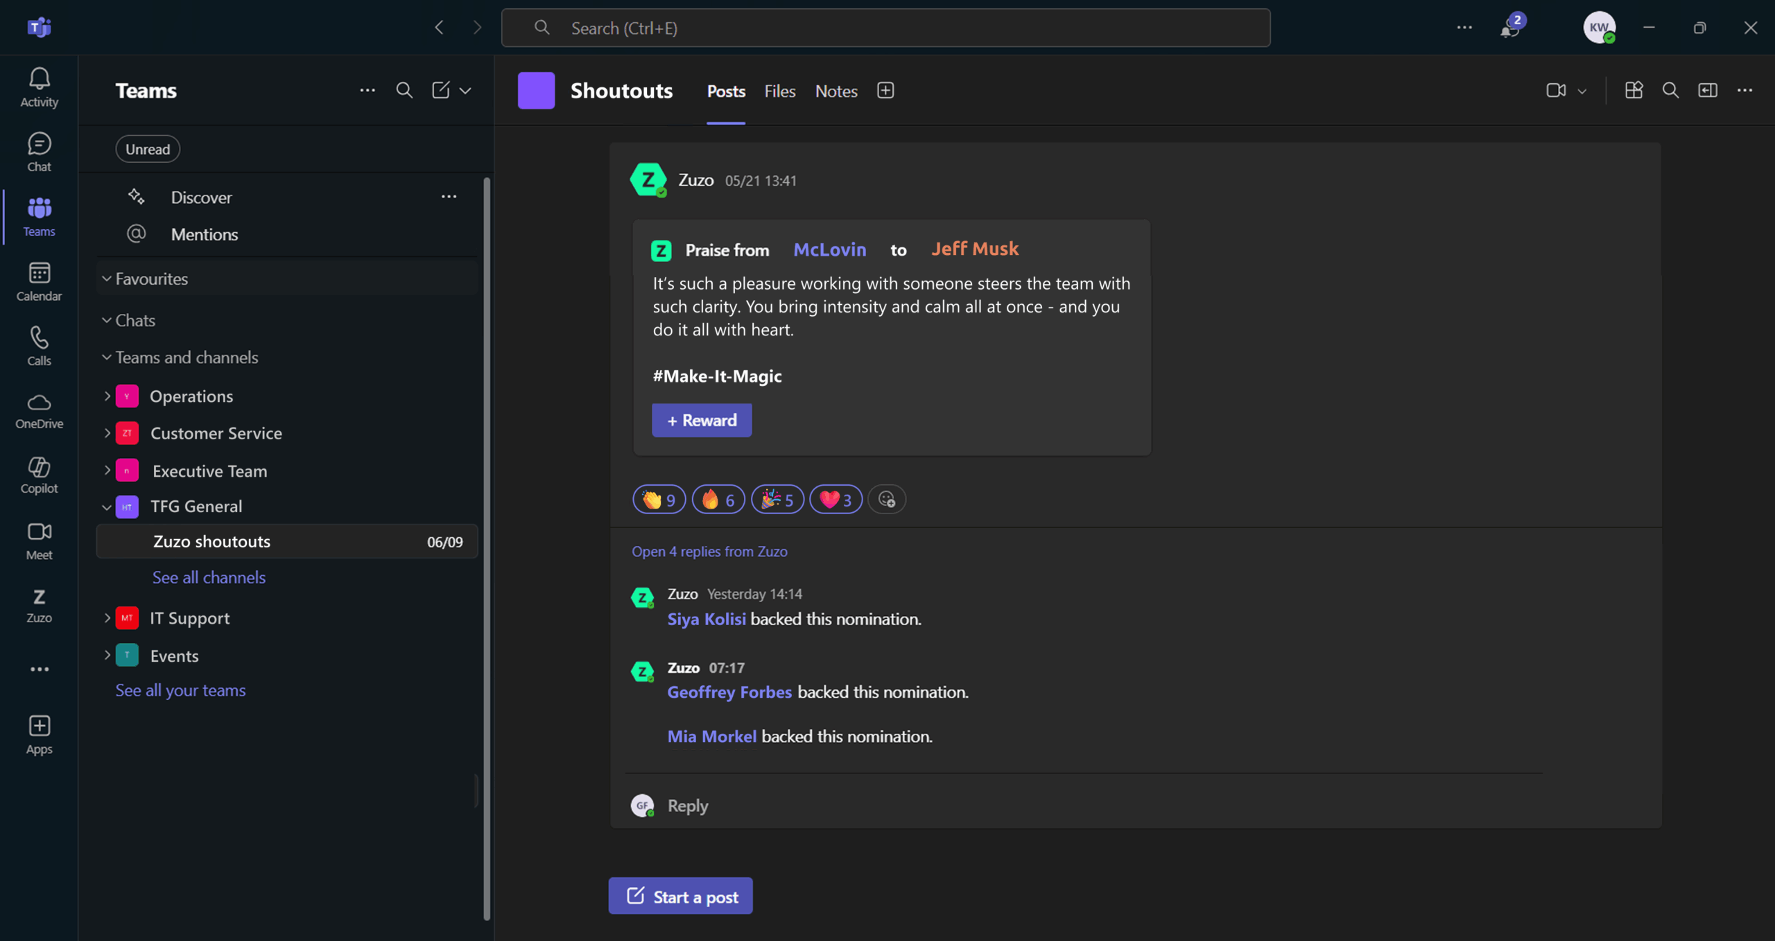Open channel more options ellipsis

click(1744, 90)
